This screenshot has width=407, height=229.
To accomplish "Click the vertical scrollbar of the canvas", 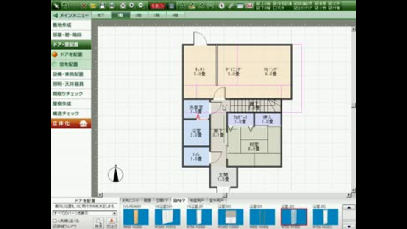I will click(x=353, y=109).
